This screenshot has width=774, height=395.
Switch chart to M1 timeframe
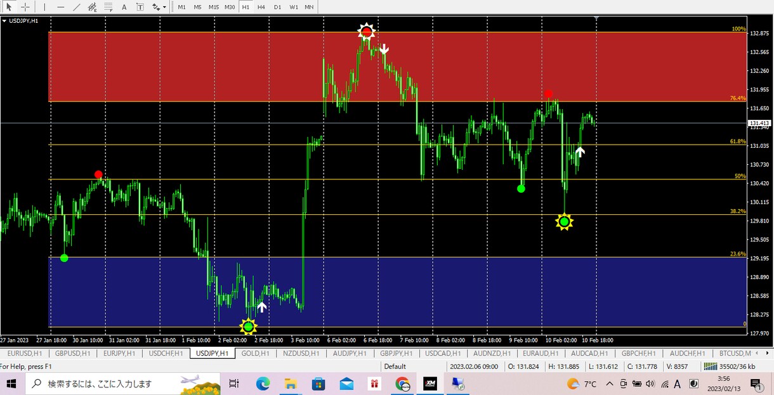182,7
